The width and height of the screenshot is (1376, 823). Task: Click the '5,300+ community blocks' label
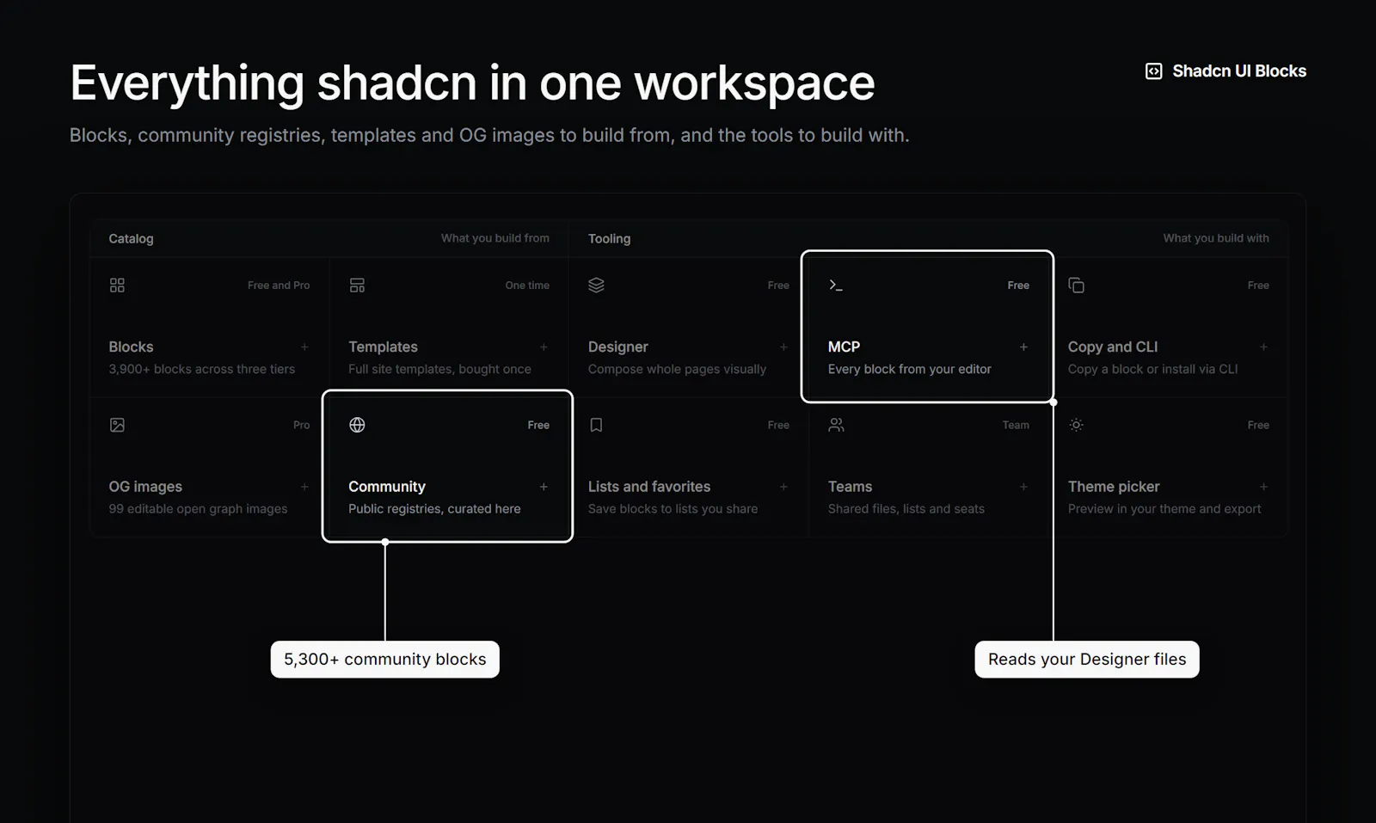point(385,660)
